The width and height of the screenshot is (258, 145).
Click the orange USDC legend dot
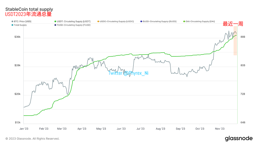98,22
